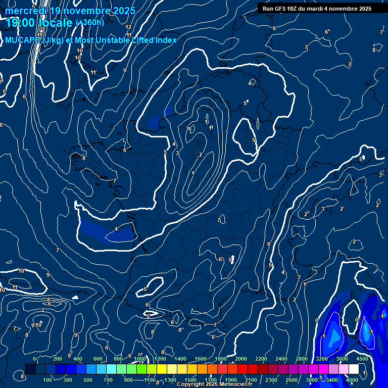The width and height of the screenshot is (388, 388).
Task: Click the '(+360h)' forecast offset text
Action: tap(90, 23)
